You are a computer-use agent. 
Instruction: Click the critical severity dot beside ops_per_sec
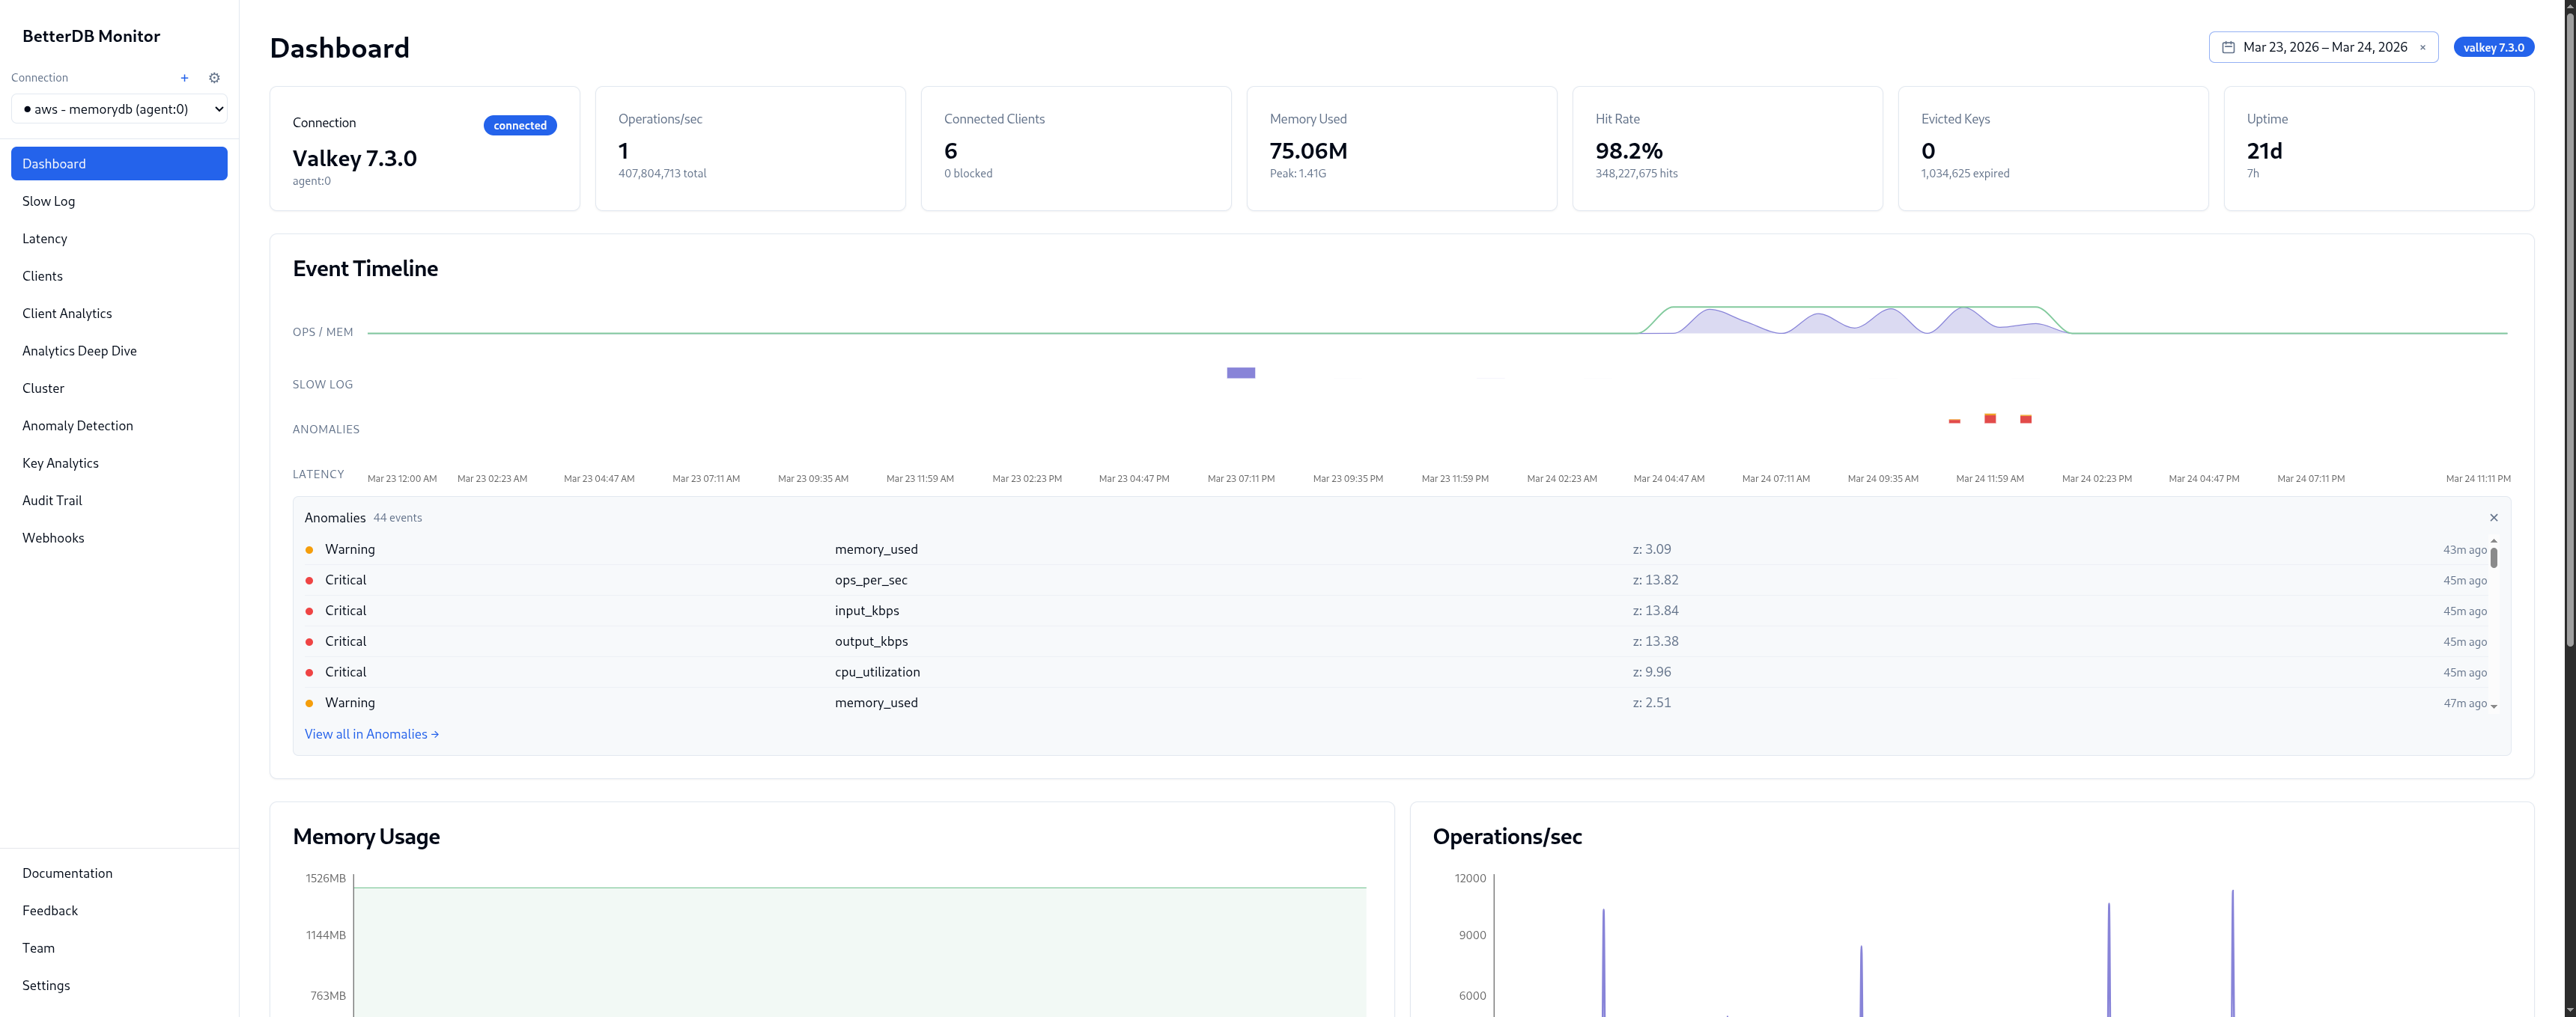pyautogui.click(x=310, y=579)
